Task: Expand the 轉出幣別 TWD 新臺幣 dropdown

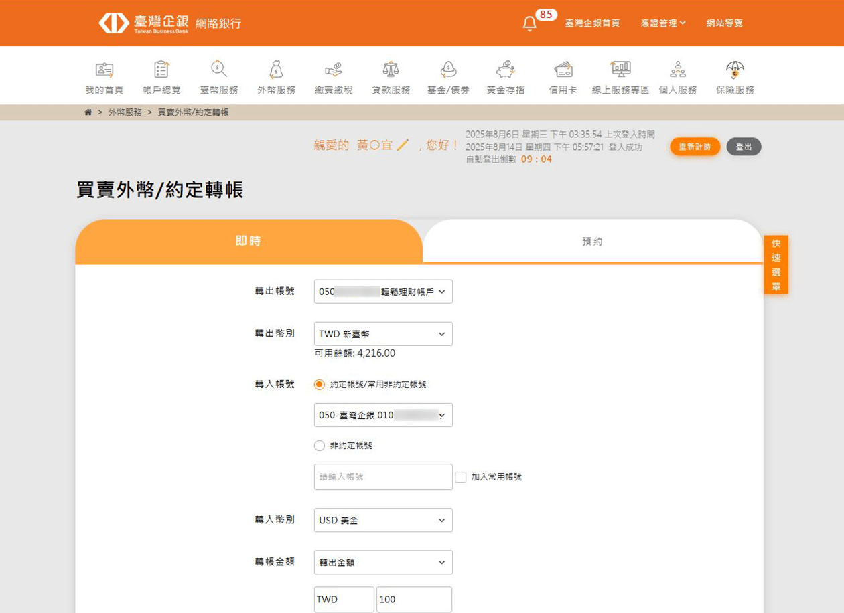Action: [383, 334]
